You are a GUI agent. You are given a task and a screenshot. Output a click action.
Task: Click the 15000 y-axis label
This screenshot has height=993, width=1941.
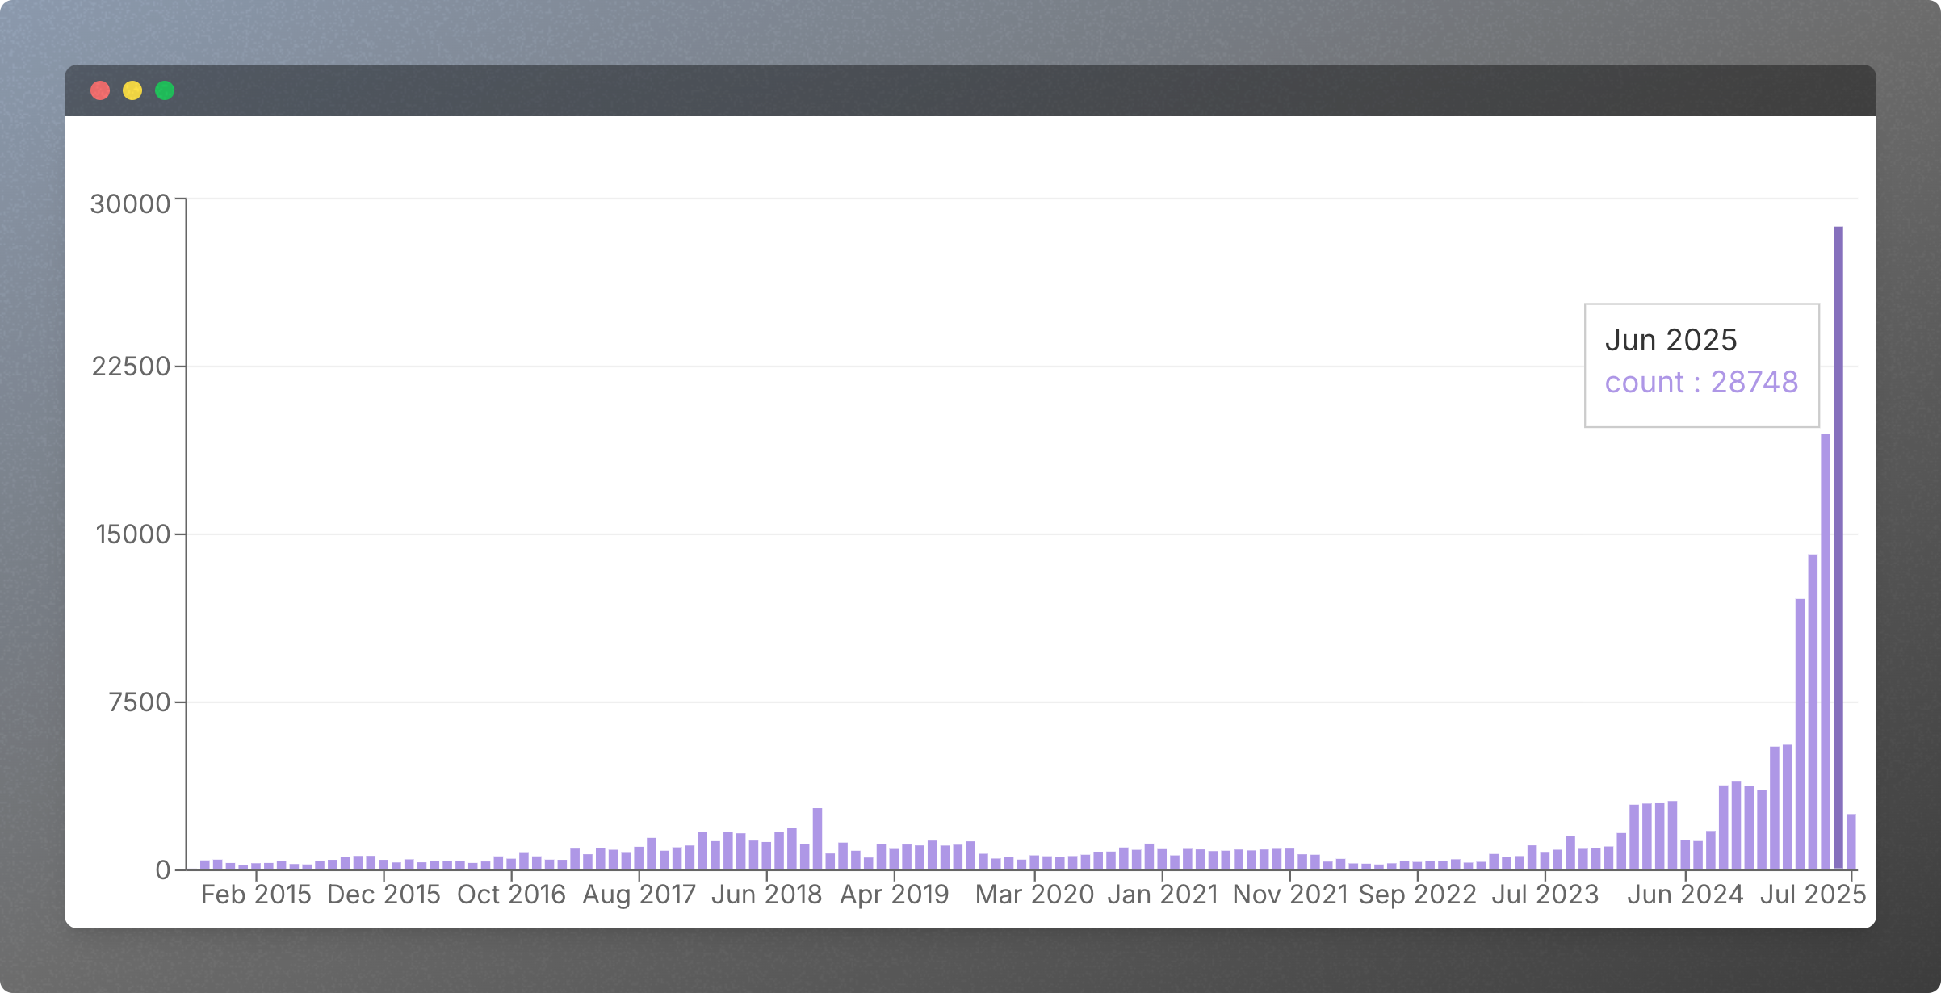pos(133,534)
